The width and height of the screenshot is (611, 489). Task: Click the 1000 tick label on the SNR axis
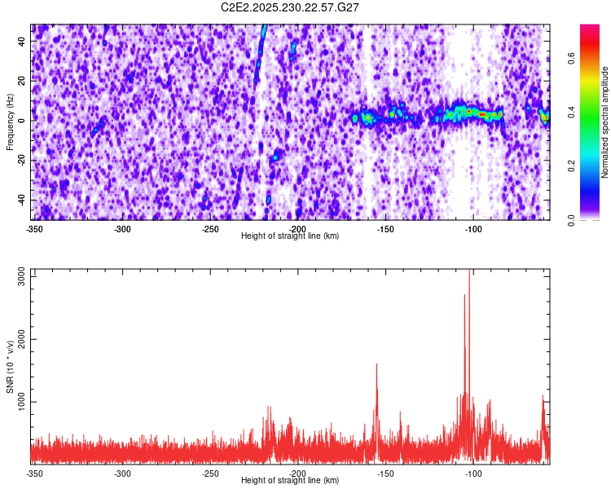tap(21, 402)
